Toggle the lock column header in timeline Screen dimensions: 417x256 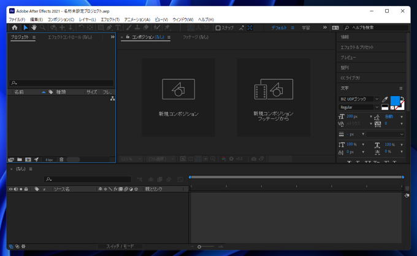(26, 189)
